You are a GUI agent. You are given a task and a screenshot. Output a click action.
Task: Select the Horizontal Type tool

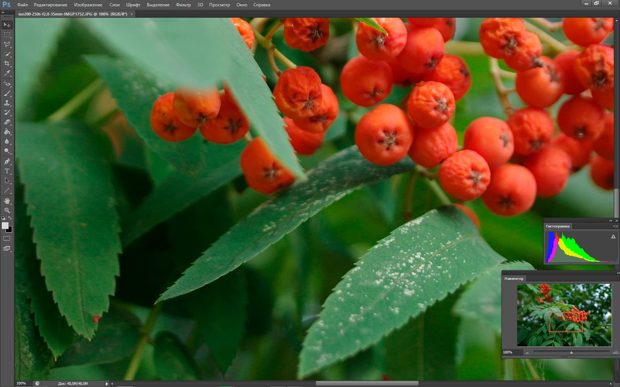tap(7, 171)
